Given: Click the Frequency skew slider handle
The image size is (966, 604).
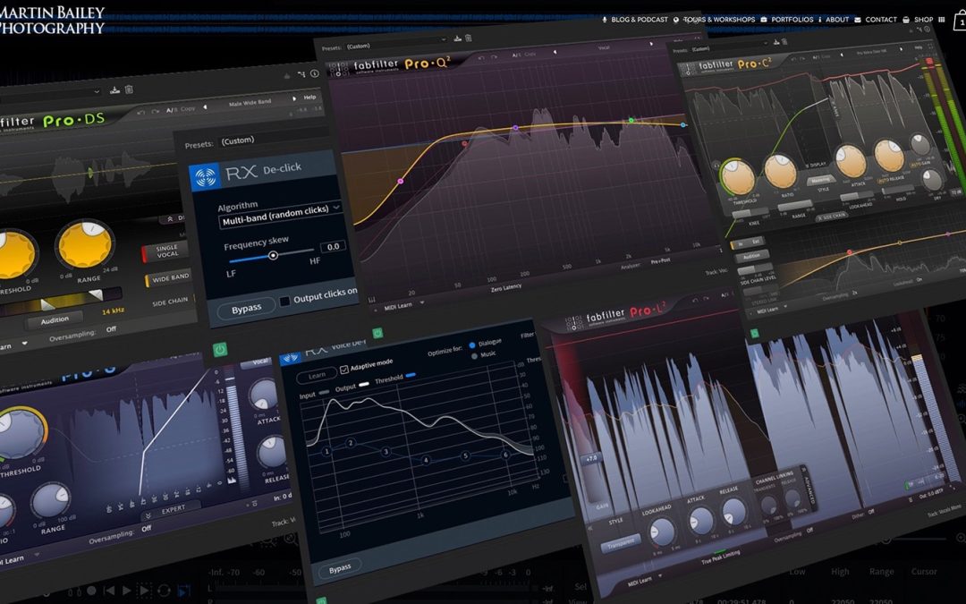Looking at the screenshot, I should click(x=273, y=255).
